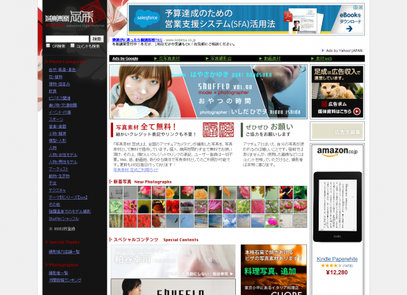The width and height of the screenshot is (407, 295).
Task: Enable the OR検索 checkbox
Action: click(x=48, y=46)
